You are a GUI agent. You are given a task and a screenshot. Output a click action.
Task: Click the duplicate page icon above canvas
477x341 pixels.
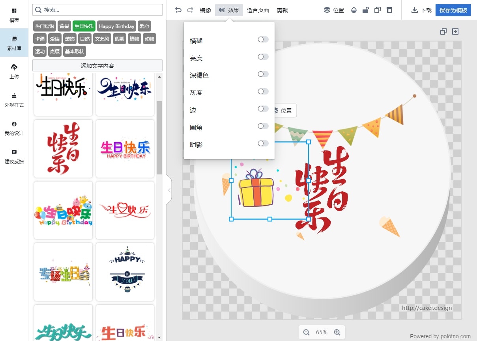(443, 32)
